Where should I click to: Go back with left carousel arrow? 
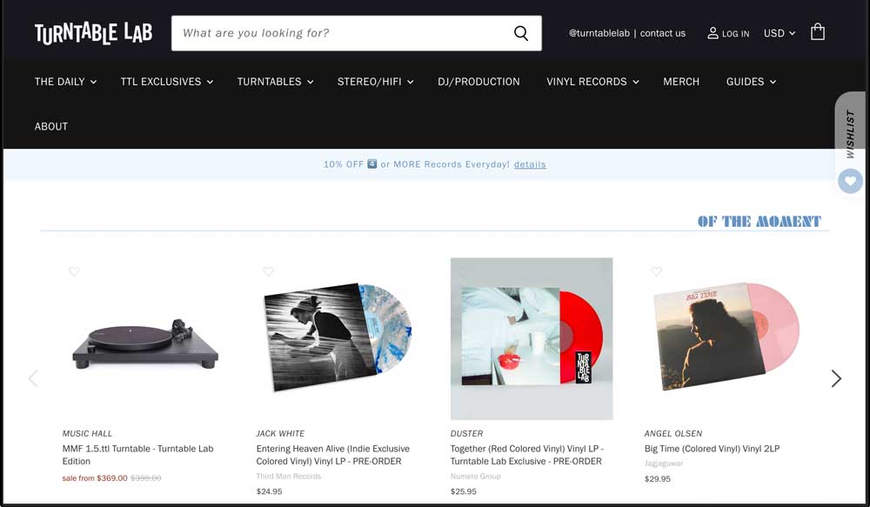pos(33,378)
